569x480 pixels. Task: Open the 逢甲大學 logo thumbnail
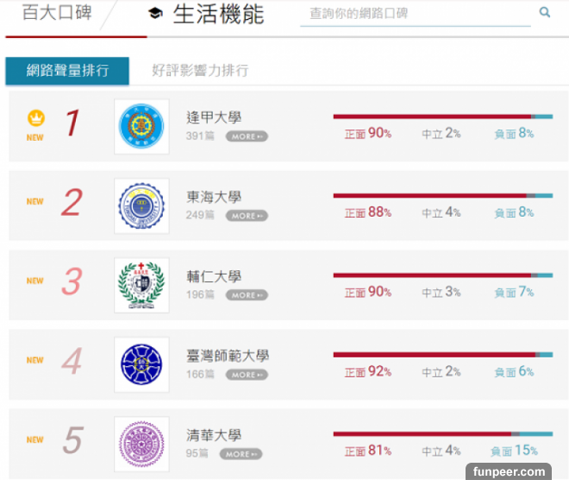pos(141,127)
